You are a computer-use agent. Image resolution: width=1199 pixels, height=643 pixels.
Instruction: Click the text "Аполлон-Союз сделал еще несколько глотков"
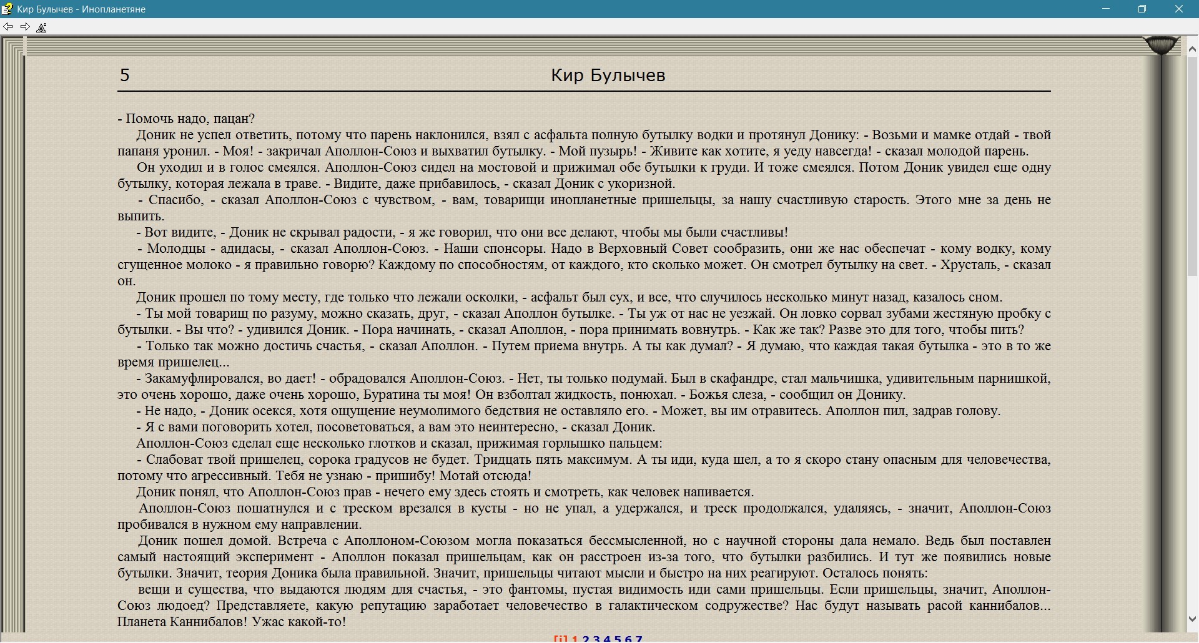277,443
